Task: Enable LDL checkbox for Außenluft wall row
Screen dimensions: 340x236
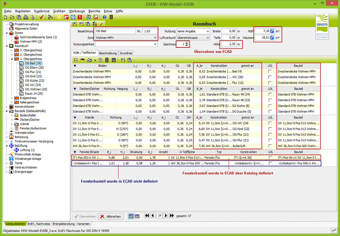Action: coord(270,146)
